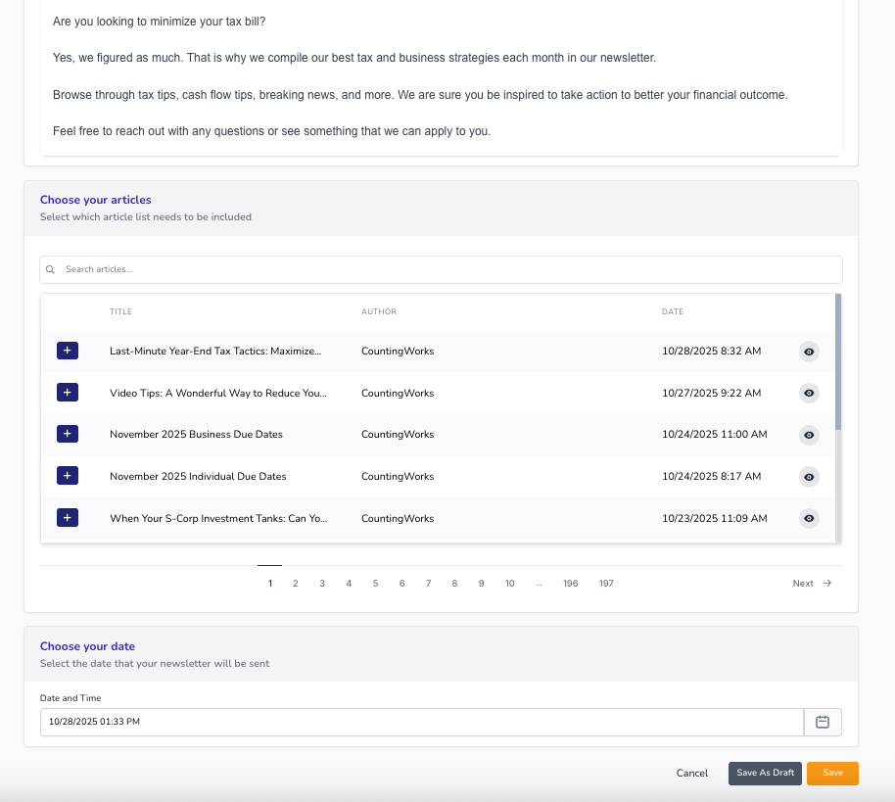The width and height of the screenshot is (895, 802).
Task: Click the Save As Draft button
Action: [765, 773]
